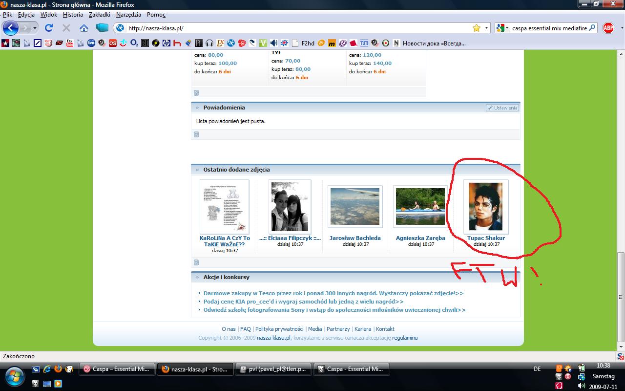Go to the browser Home page icon
This screenshot has width=625, height=391.
[84, 28]
